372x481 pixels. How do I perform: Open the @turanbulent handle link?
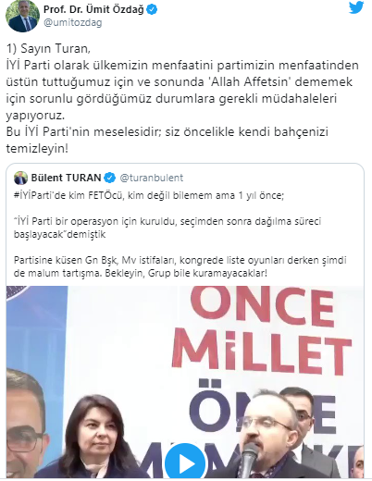click(152, 178)
